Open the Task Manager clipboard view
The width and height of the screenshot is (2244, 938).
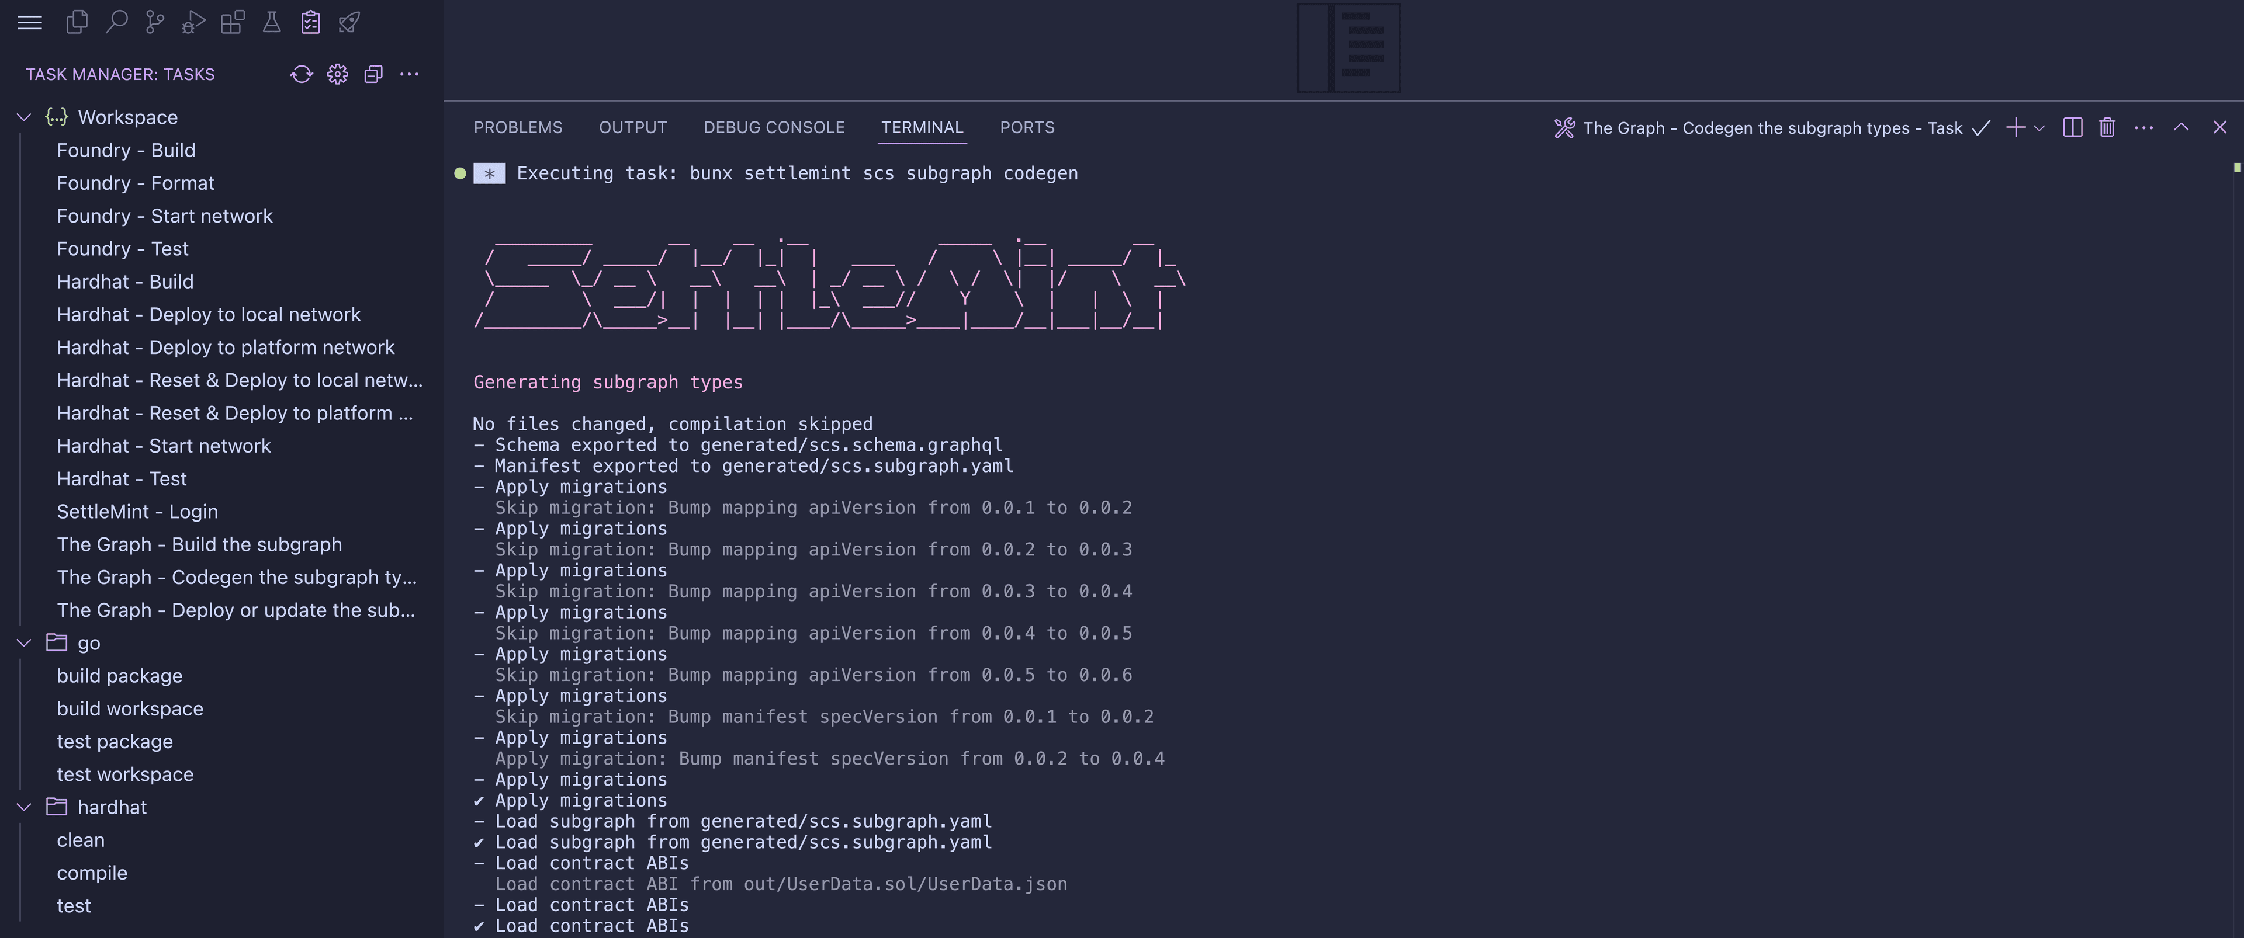(x=311, y=23)
